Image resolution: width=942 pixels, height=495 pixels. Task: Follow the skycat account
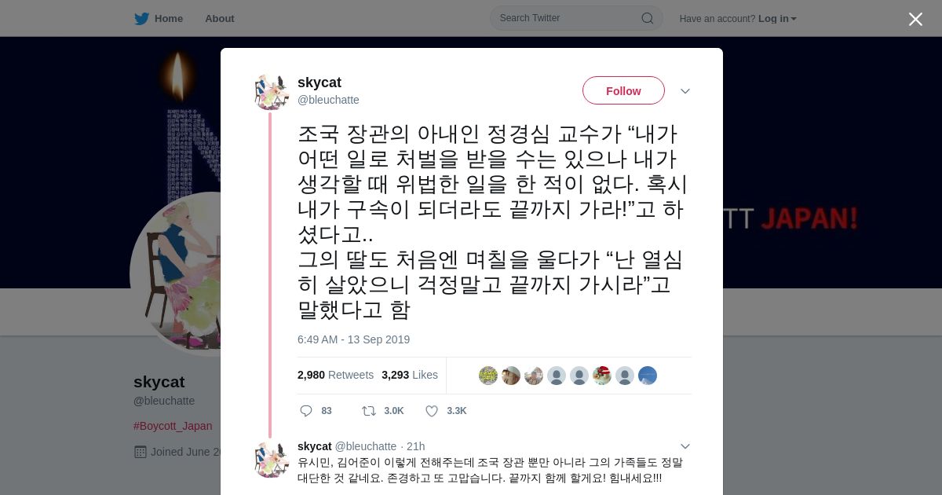[x=623, y=90]
